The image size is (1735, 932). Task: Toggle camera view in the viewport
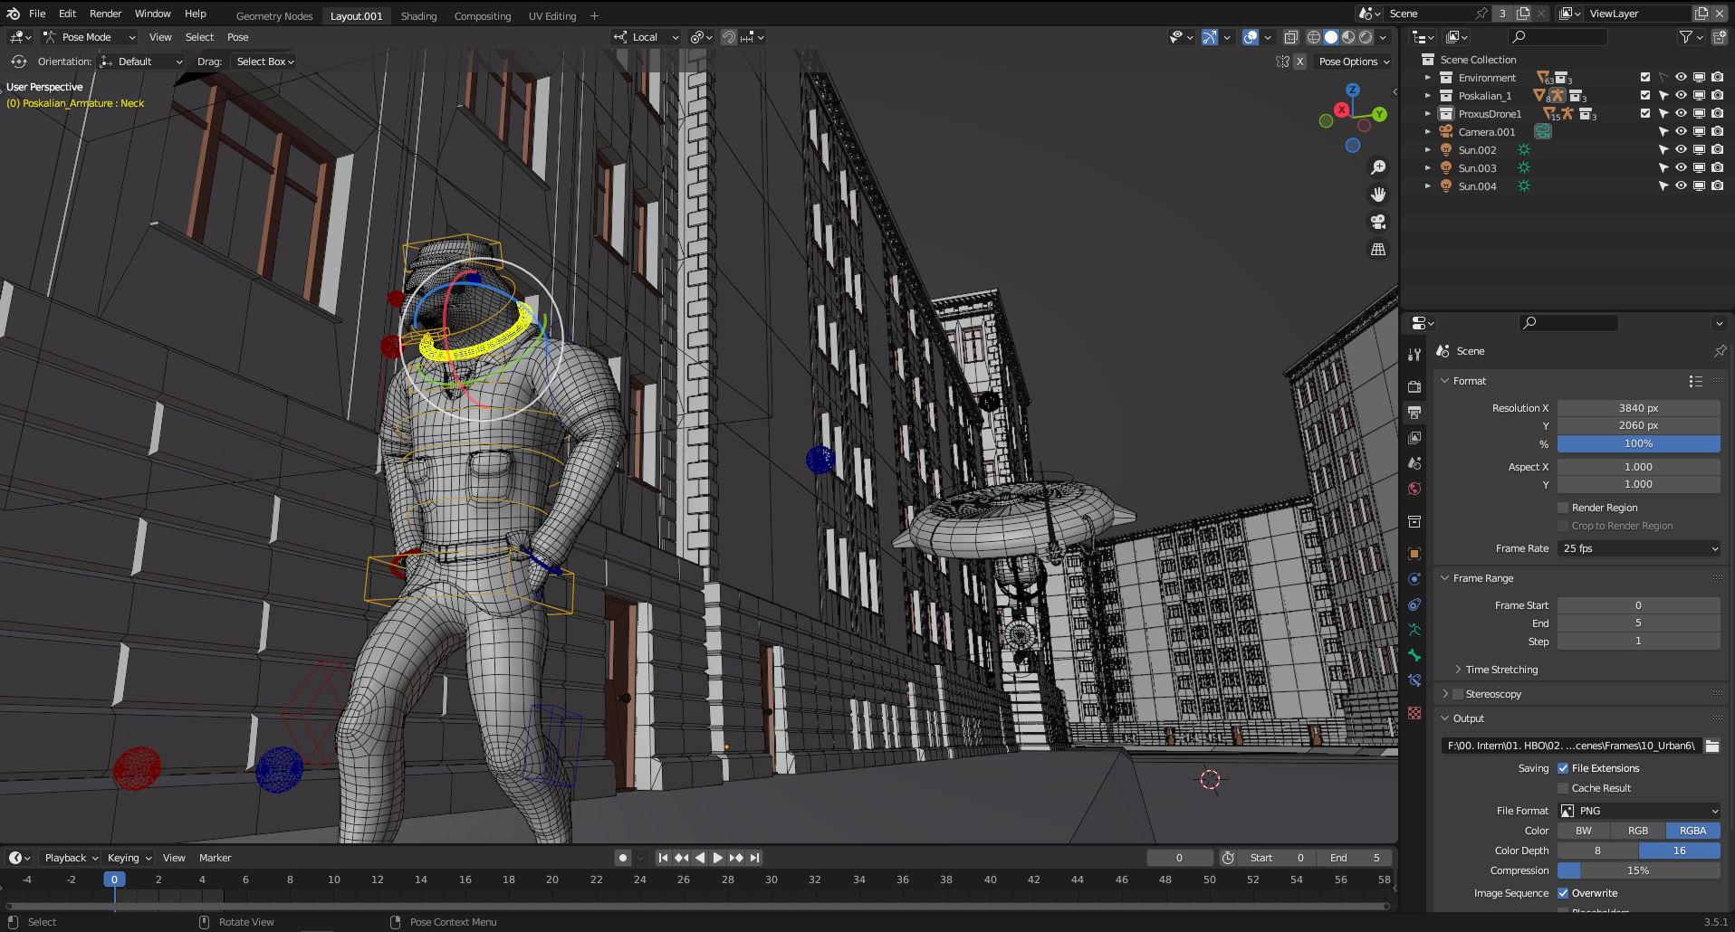(1378, 222)
